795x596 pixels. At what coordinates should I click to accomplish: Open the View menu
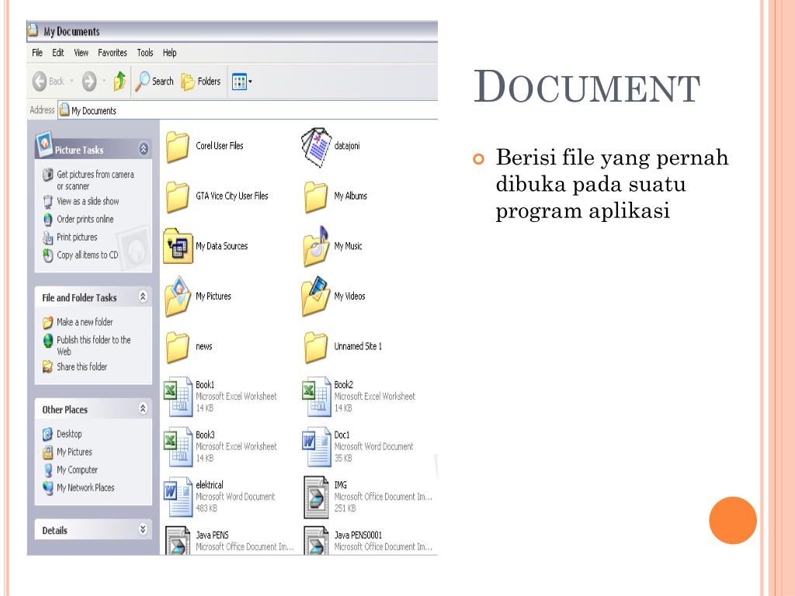[x=81, y=53]
